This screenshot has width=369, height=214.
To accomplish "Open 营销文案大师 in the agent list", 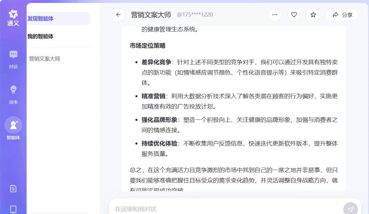I will pyautogui.click(x=45, y=58).
